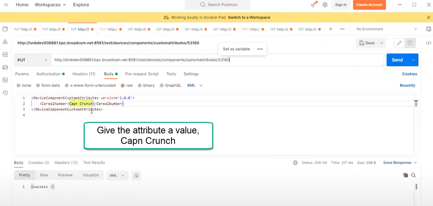Screen dimensions: 433x206
Task: Switch response view to Visualize
Action: pos(91,175)
